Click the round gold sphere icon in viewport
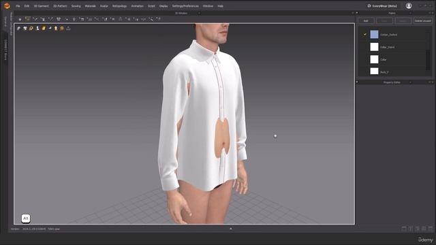Screen dimensions: 436x245 pyautogui.click(x=62, y=29)
